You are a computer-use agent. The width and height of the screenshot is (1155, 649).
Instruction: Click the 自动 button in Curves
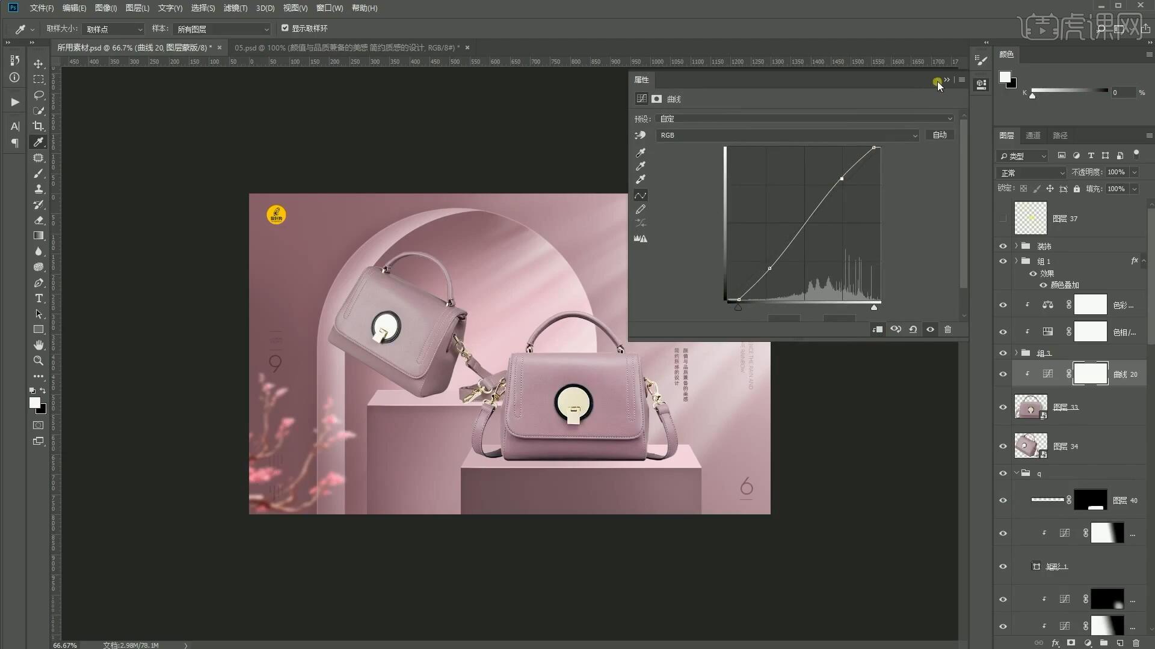(x=939, y=135)
